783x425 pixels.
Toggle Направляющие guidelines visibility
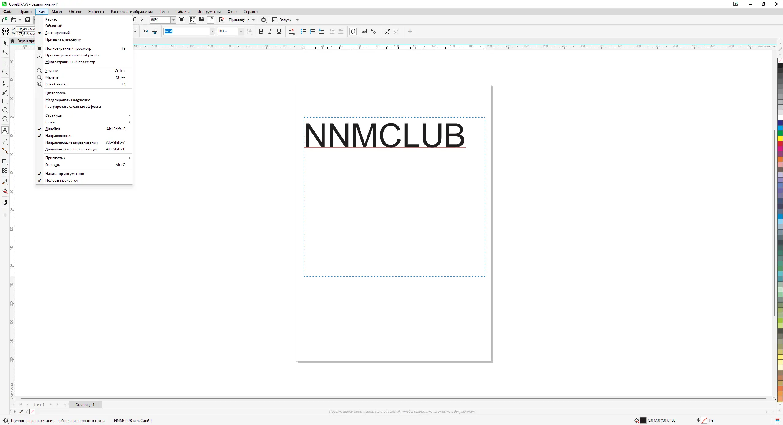pos(59,136)
